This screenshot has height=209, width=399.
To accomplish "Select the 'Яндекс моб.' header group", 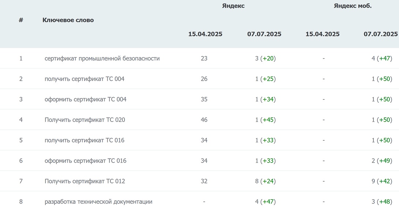I will tap(353, 6).
